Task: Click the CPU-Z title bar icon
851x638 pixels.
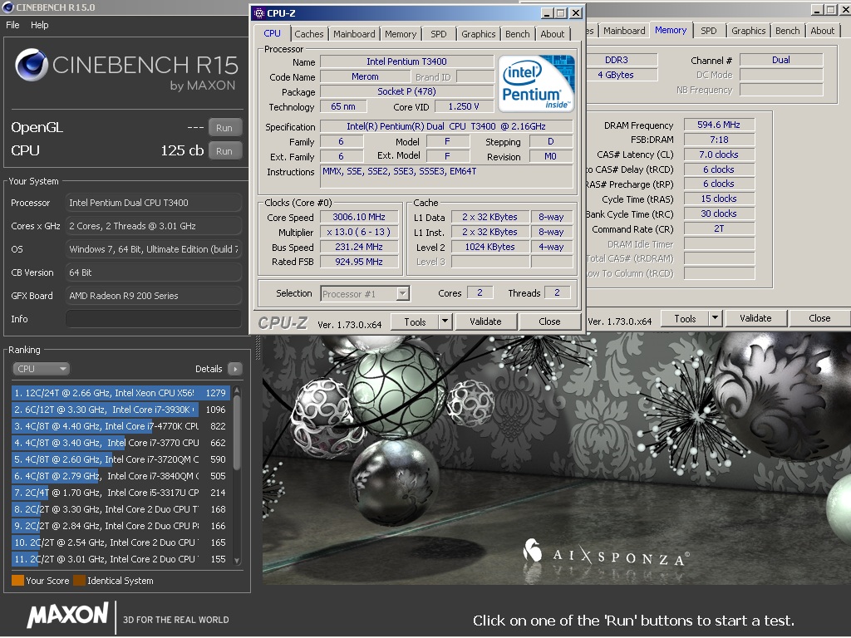Action: 259,13
